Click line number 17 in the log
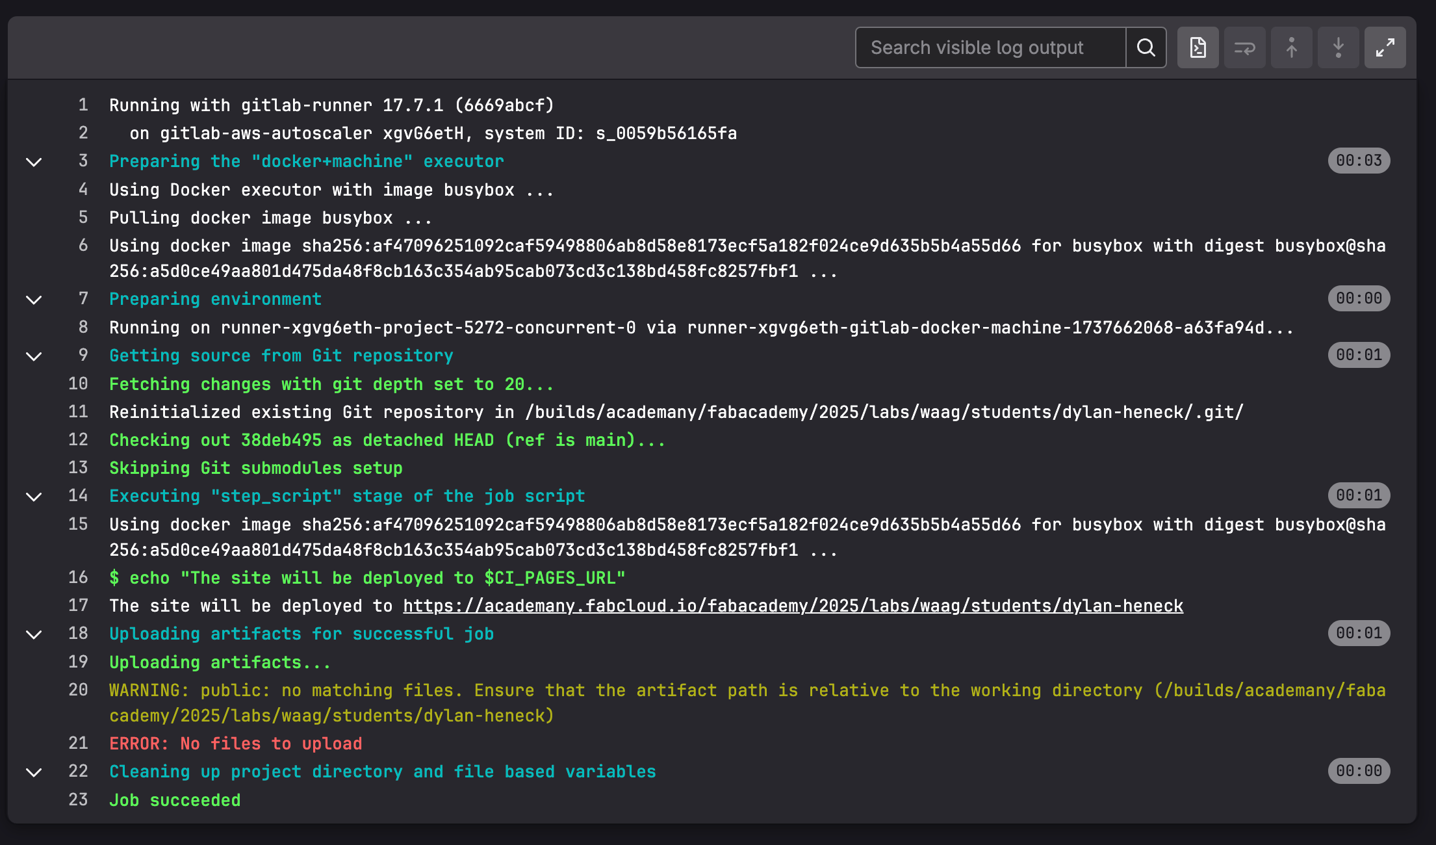The width and height of the screenshot is (1436, 845). (79, 605)
